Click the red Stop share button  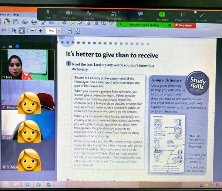(x=185, y=26)
